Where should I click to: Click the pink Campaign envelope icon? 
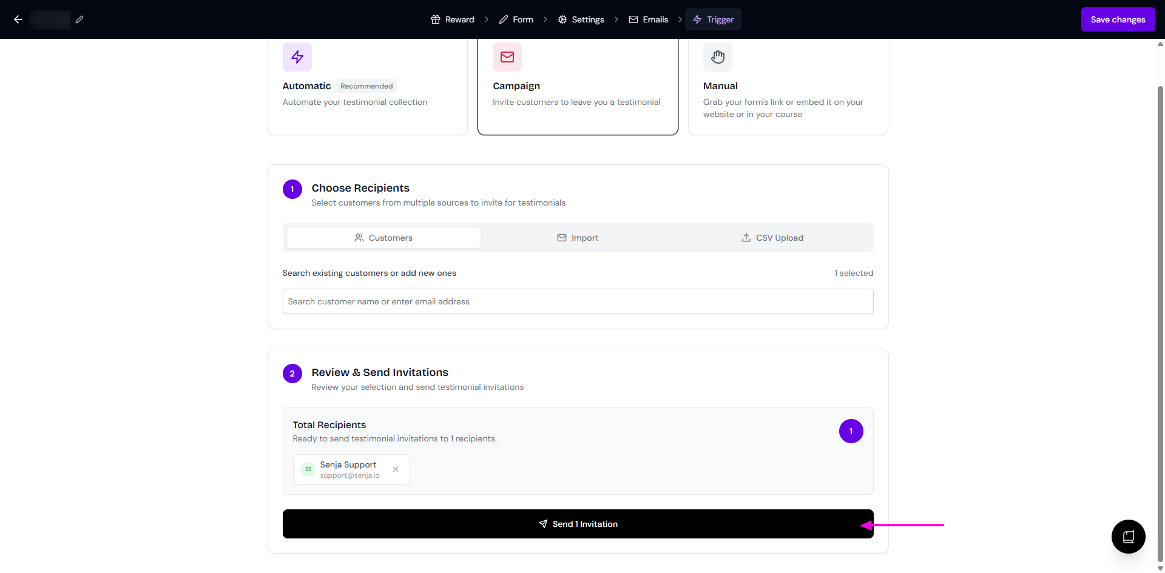507,57
